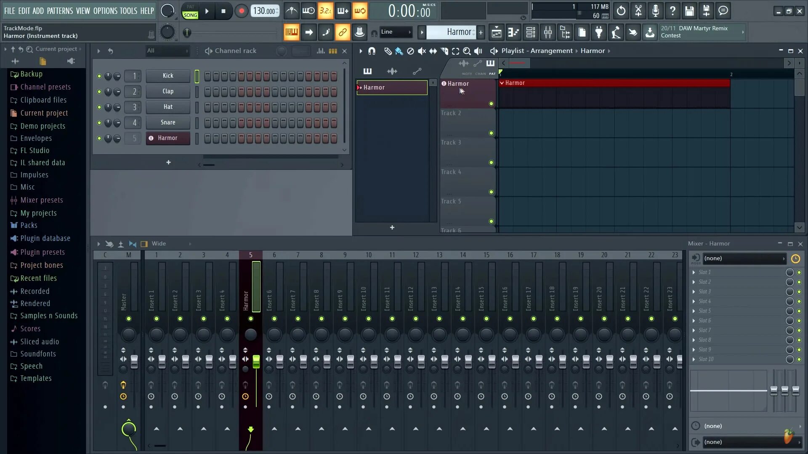Expand the Wide stereo preset selector
Screen dimensions: 808x454
[190, 243]
